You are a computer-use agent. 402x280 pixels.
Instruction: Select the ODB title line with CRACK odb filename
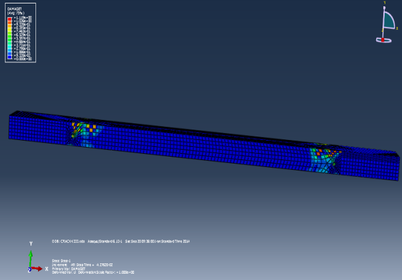(x=121, y=241)
